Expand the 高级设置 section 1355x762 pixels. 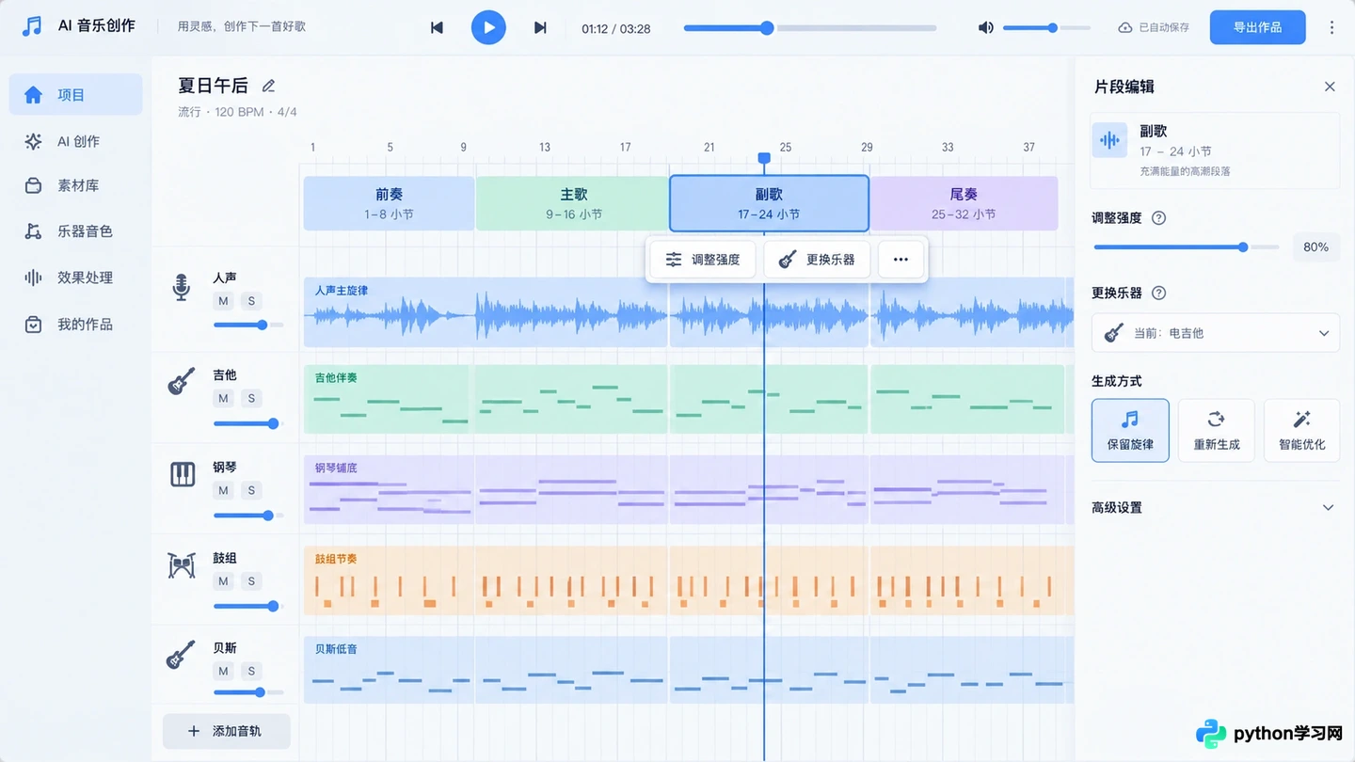click(x=1215, y=508)
